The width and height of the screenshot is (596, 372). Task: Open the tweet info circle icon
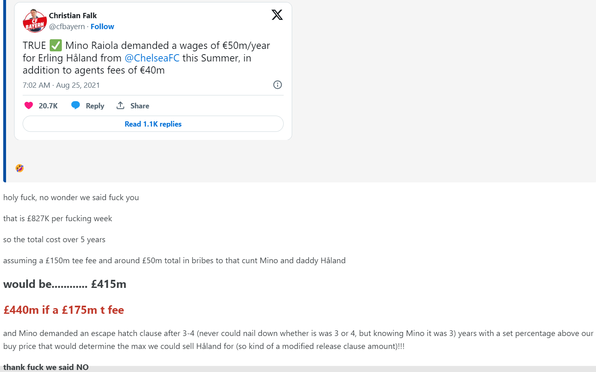point(278,85)
